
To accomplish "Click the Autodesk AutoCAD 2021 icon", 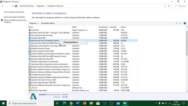I will [30, 33].
